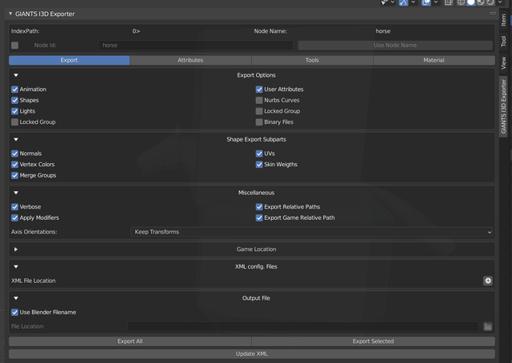512x363 pixels.
Task: Toggle viewport gizmos icon
Action: point(403,2)
